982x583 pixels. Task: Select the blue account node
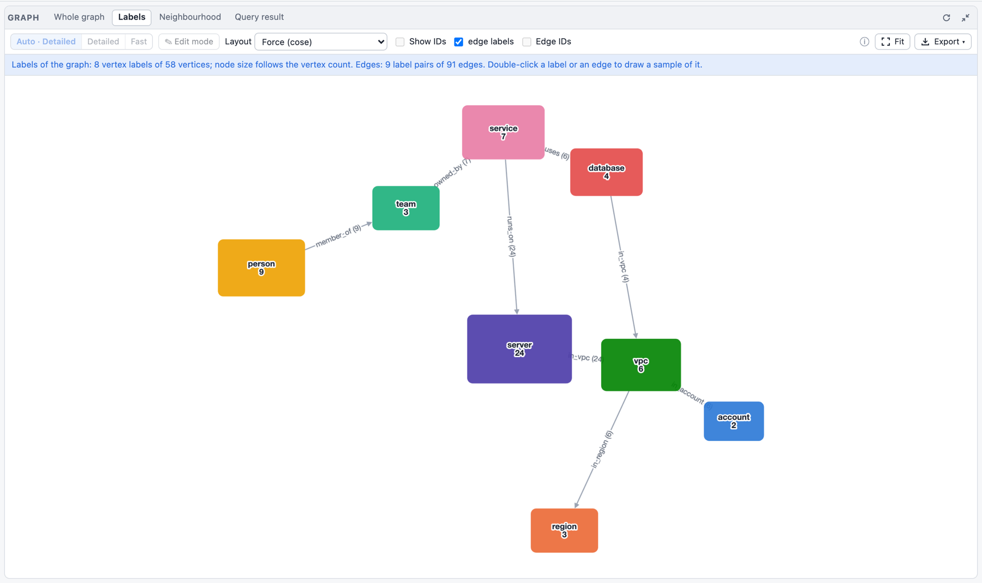tap(734, 421)
